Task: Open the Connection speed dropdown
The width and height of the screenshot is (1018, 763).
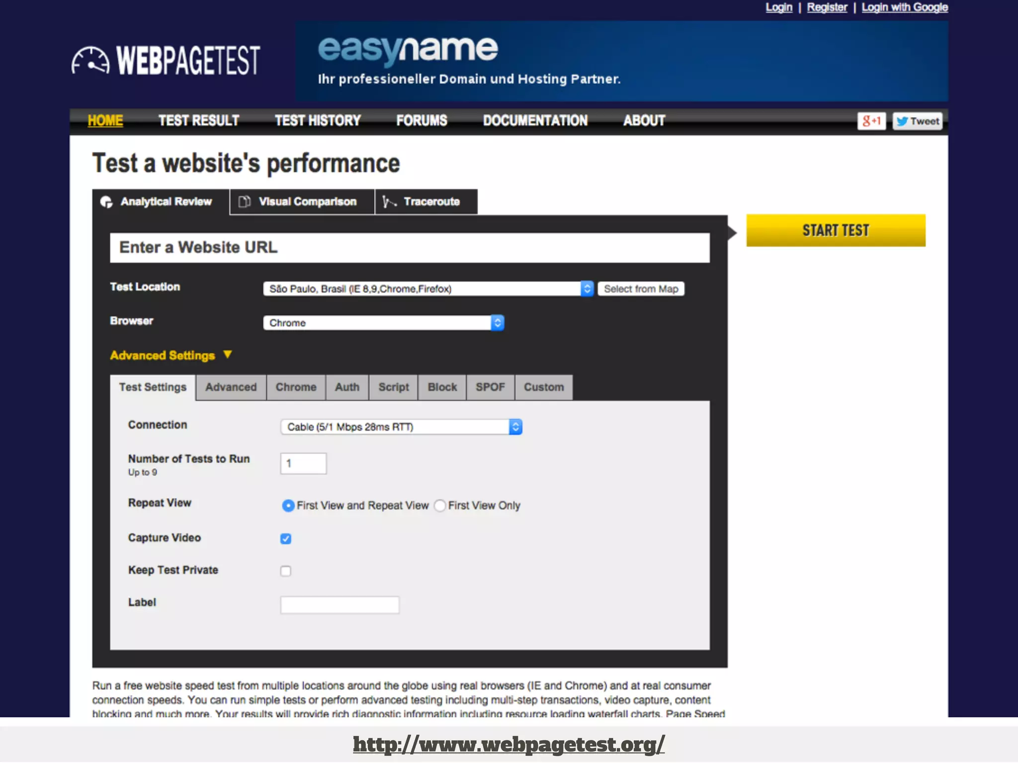Action: point(401,427)
